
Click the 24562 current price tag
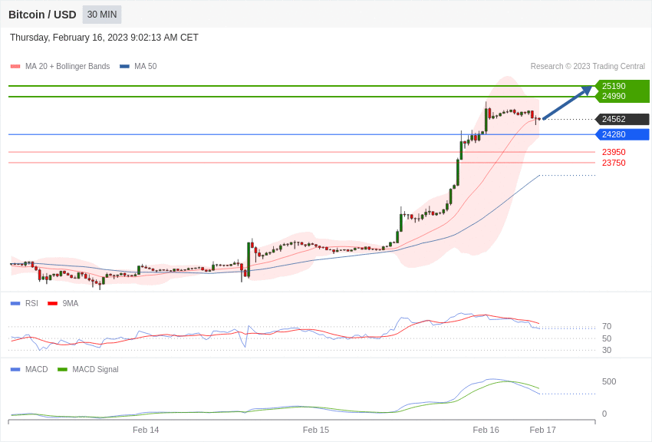pos(622,120)
